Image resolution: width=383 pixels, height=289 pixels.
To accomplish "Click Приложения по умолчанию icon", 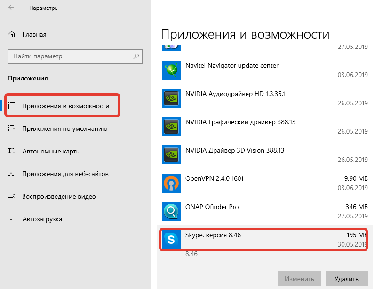I will (x=11, y=128).
